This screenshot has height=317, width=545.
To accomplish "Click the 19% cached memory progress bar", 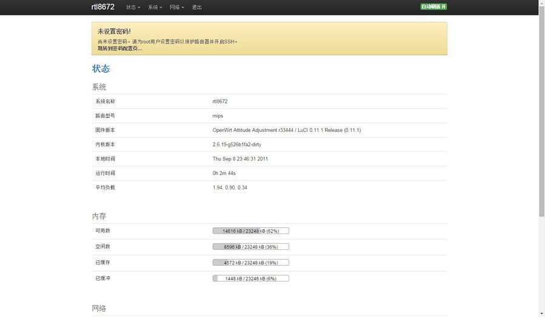I will tap(250, 263).
